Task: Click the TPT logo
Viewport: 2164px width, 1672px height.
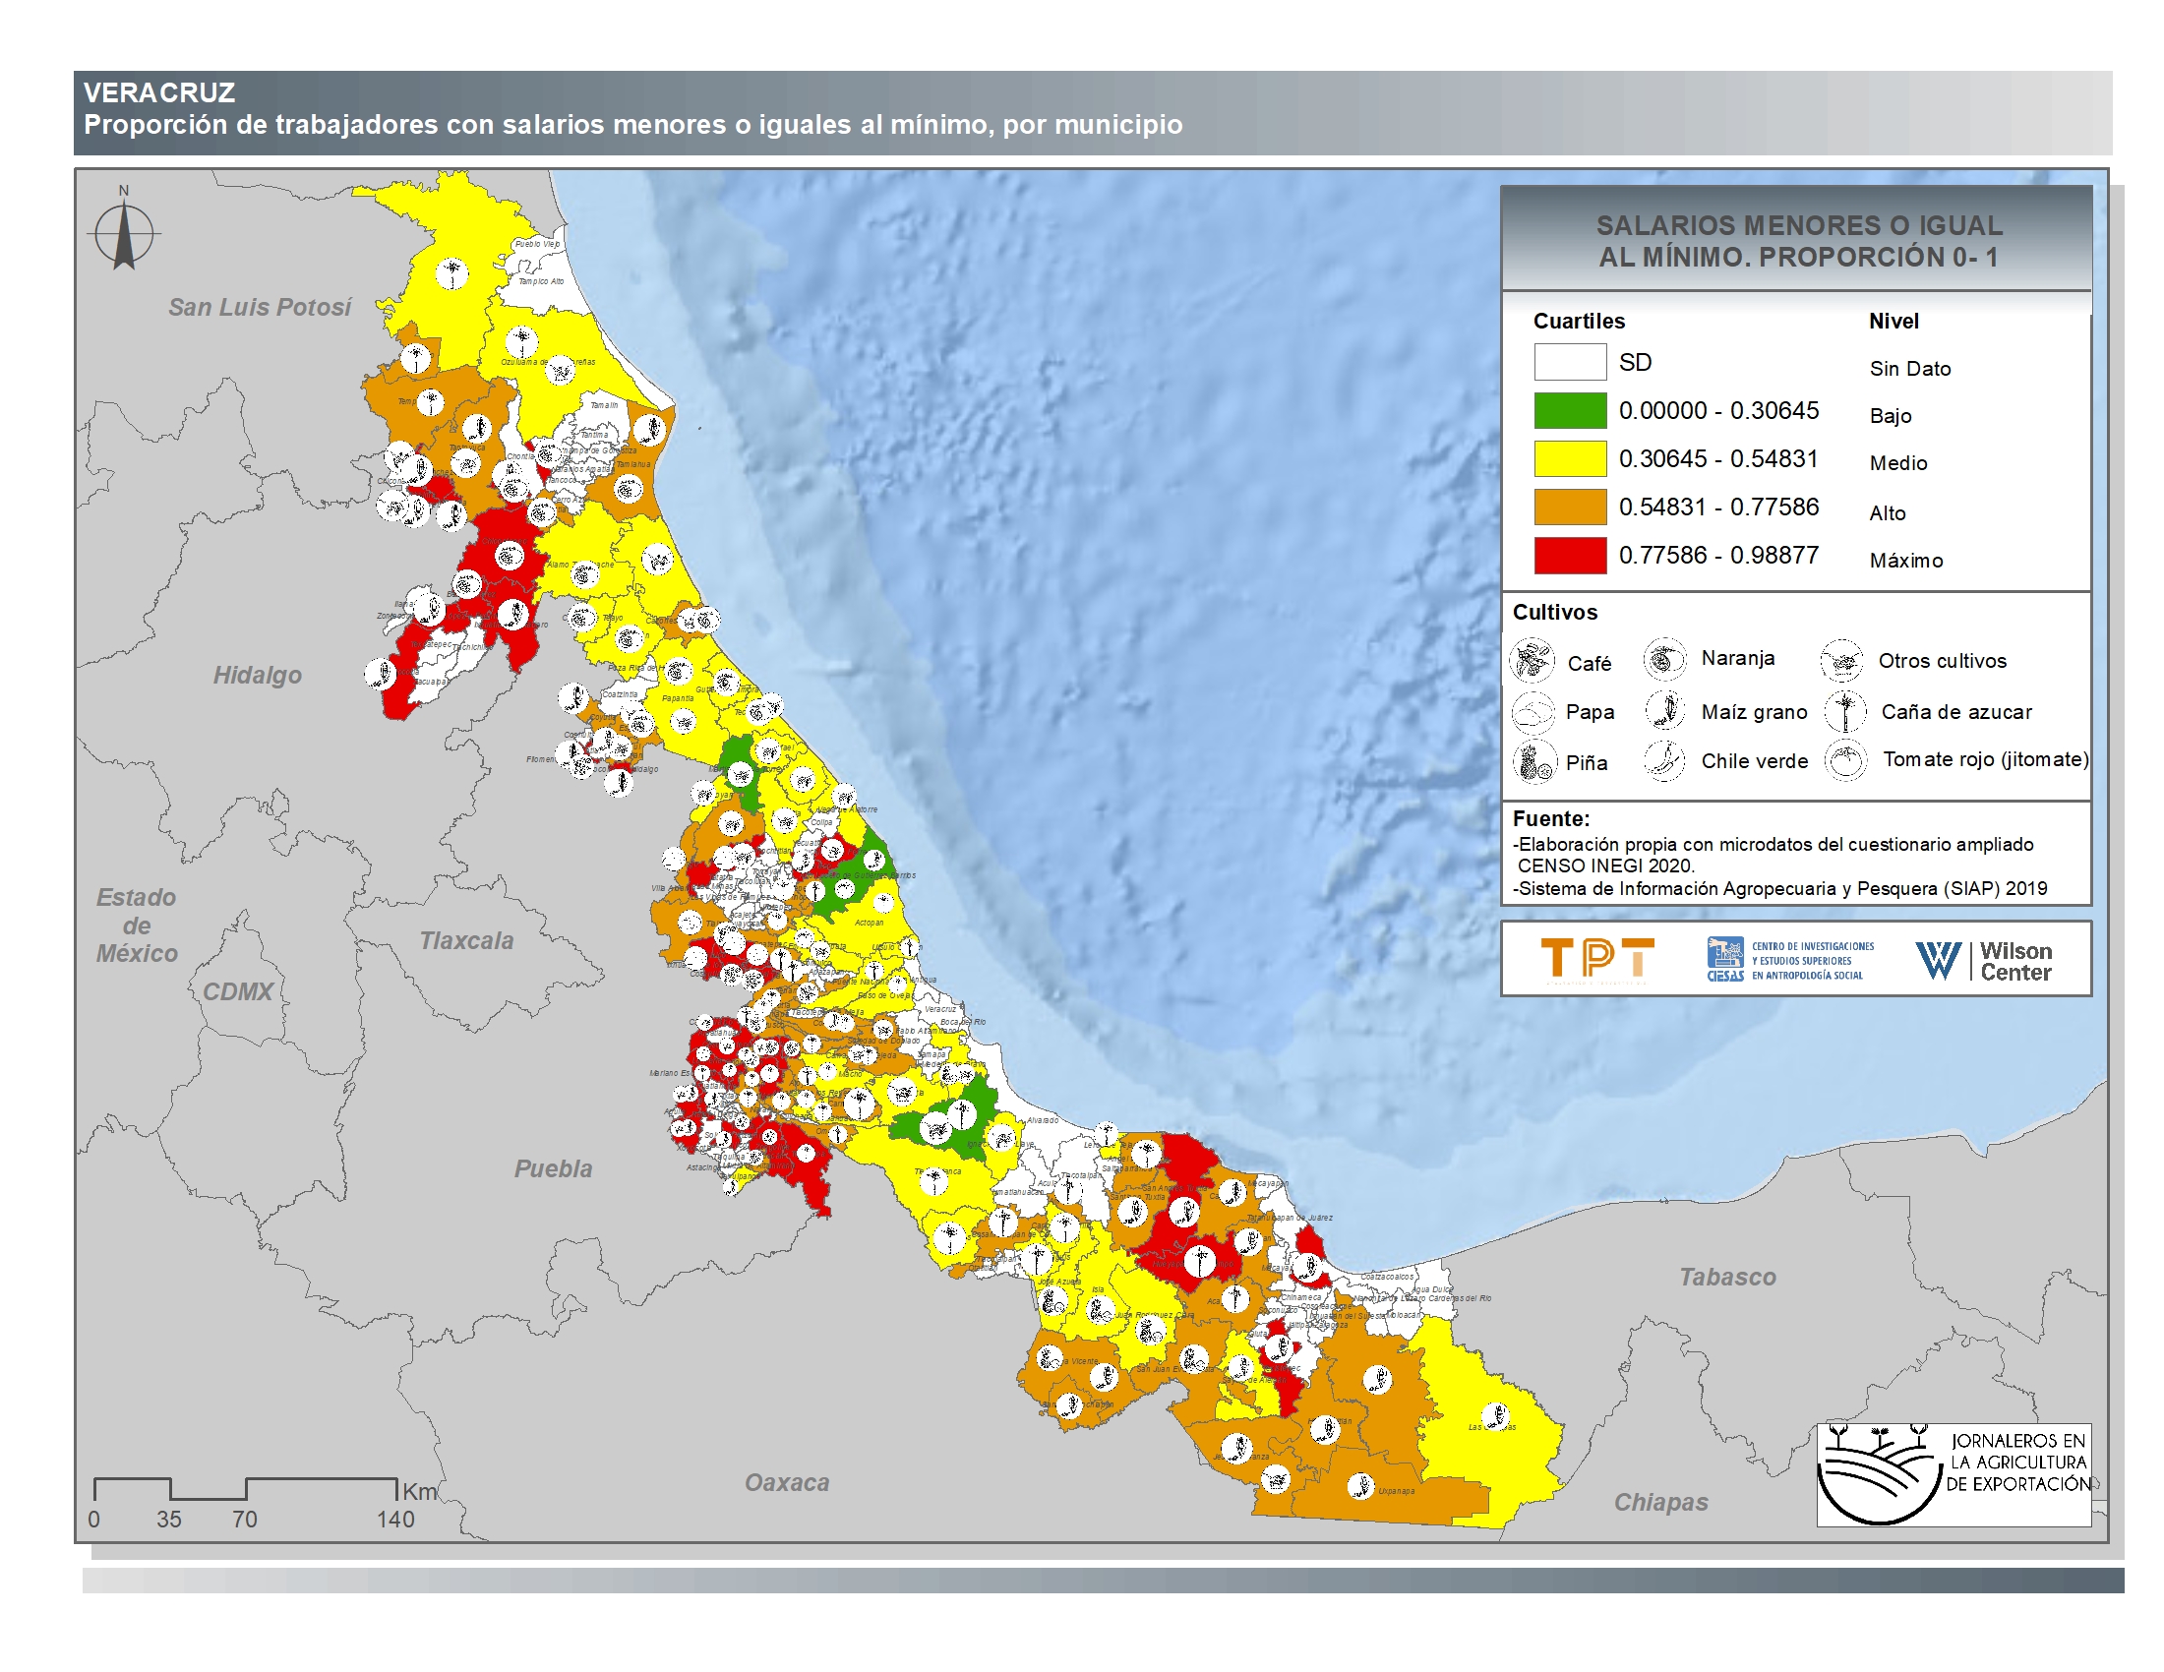Action: click(x=1596, y=959)
